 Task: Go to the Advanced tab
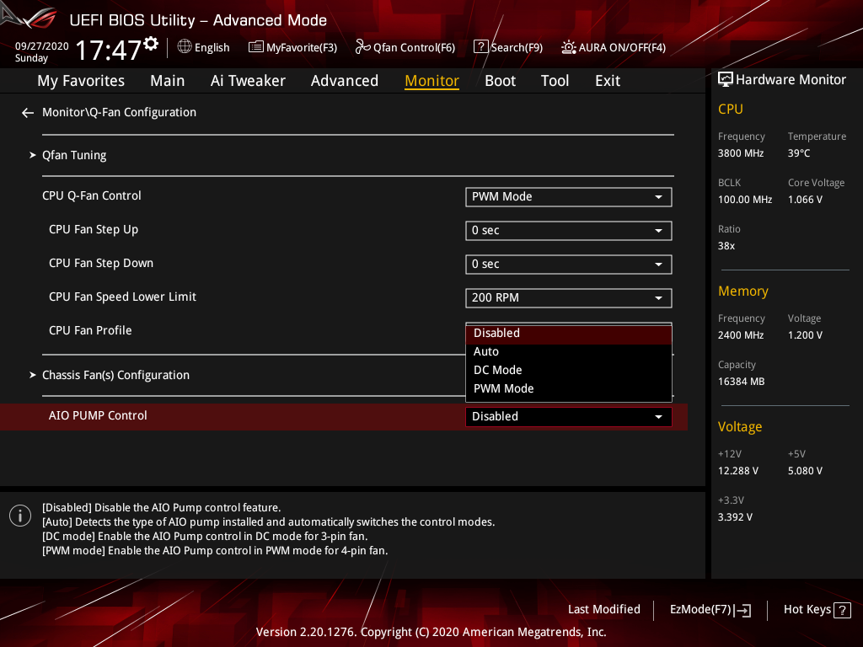[x=345, y=81]
